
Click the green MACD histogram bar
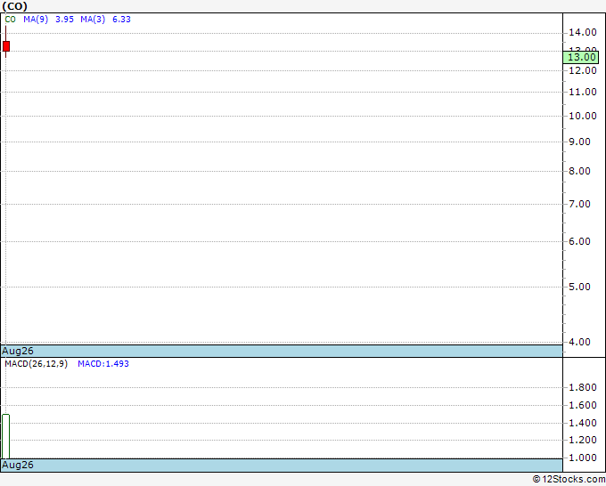pos(6,436)
